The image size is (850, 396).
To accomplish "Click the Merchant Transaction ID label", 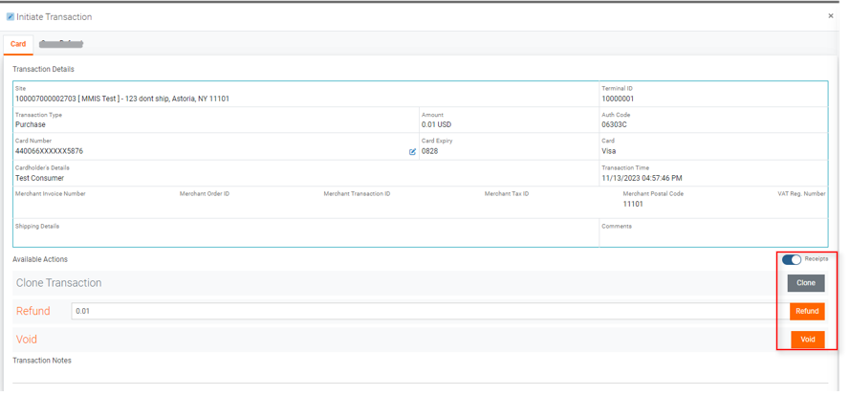I will (x=357, y=193).
